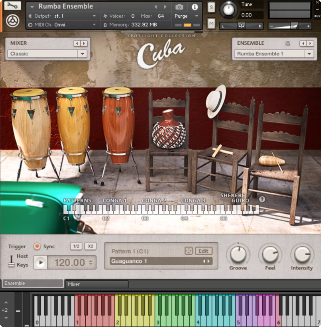Screen dimensions: 321x327
Task: Switch to the Ensemble tab
Action: [x=32, y=283]
